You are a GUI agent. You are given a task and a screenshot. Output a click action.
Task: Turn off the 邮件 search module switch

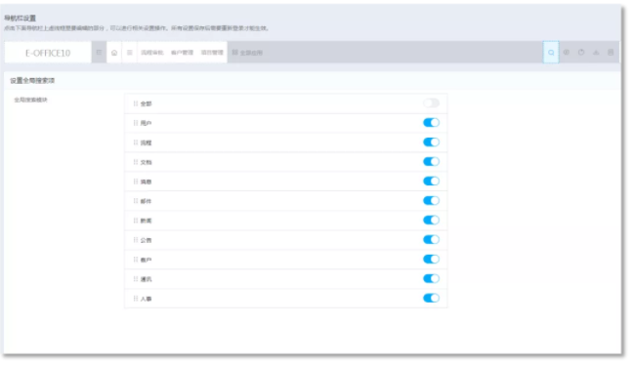point(431,201)
